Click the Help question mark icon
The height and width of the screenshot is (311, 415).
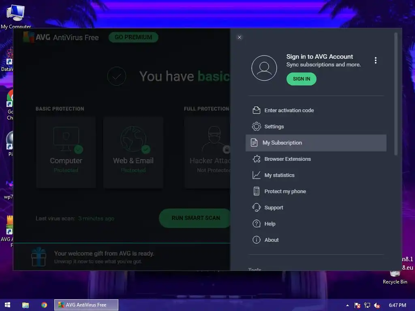[x=256, y=224]
